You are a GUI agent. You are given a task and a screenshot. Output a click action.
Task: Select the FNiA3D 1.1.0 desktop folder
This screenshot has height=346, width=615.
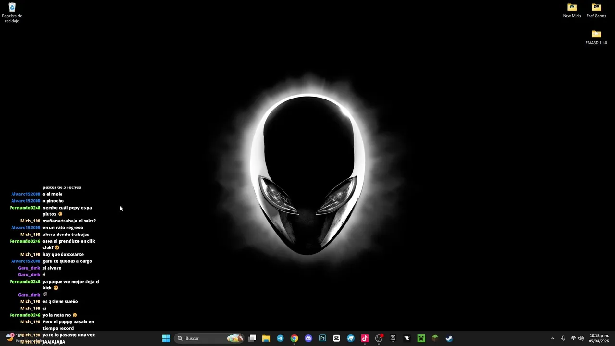coord(596,37)
